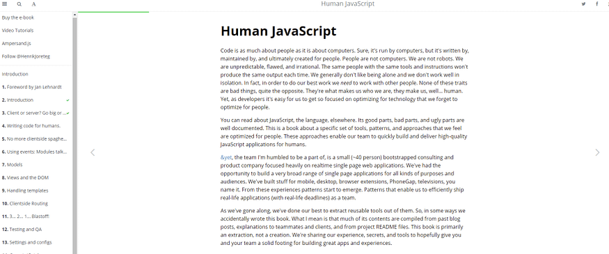The height and width of the screenshot is (254, 609).
Task: Click the Human JavaScript page heading
Action: 278,31
